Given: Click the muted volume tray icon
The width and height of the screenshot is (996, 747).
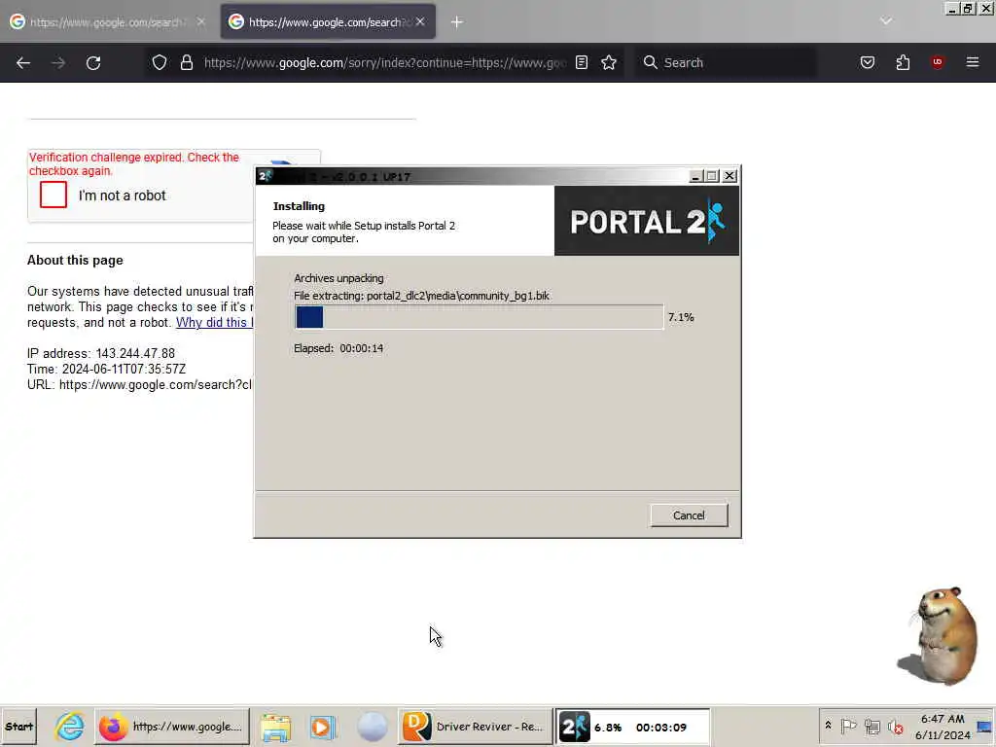Looking at the screenshot, I should pos(896,727).
